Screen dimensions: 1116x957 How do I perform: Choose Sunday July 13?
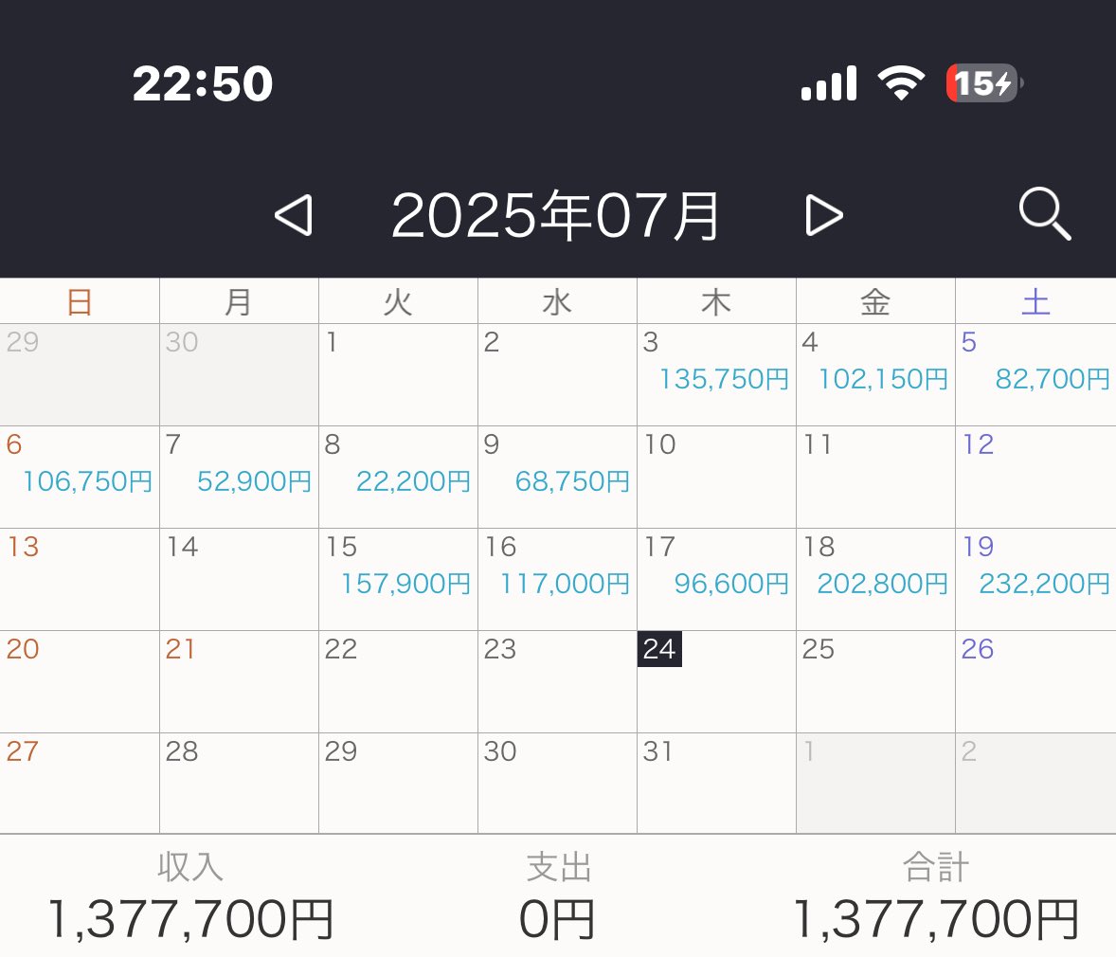(80, 579)
